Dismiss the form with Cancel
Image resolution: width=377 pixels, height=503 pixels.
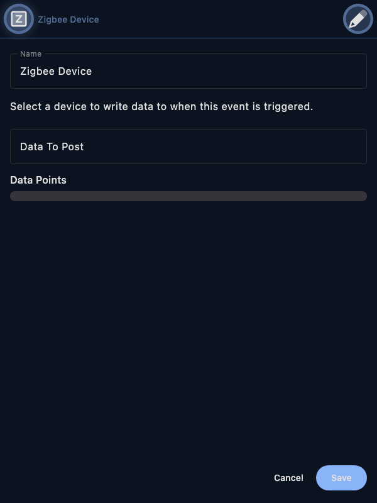288,478
